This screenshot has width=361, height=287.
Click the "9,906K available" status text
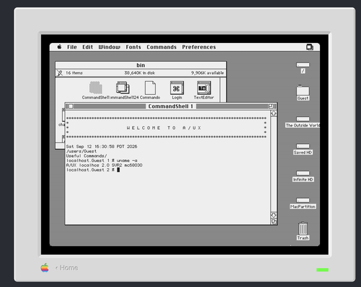coord(207,73)
